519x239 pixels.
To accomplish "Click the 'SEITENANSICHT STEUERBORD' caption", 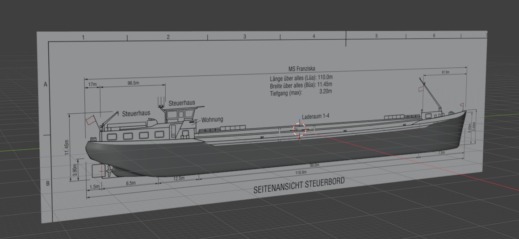I will pos(299,185).
